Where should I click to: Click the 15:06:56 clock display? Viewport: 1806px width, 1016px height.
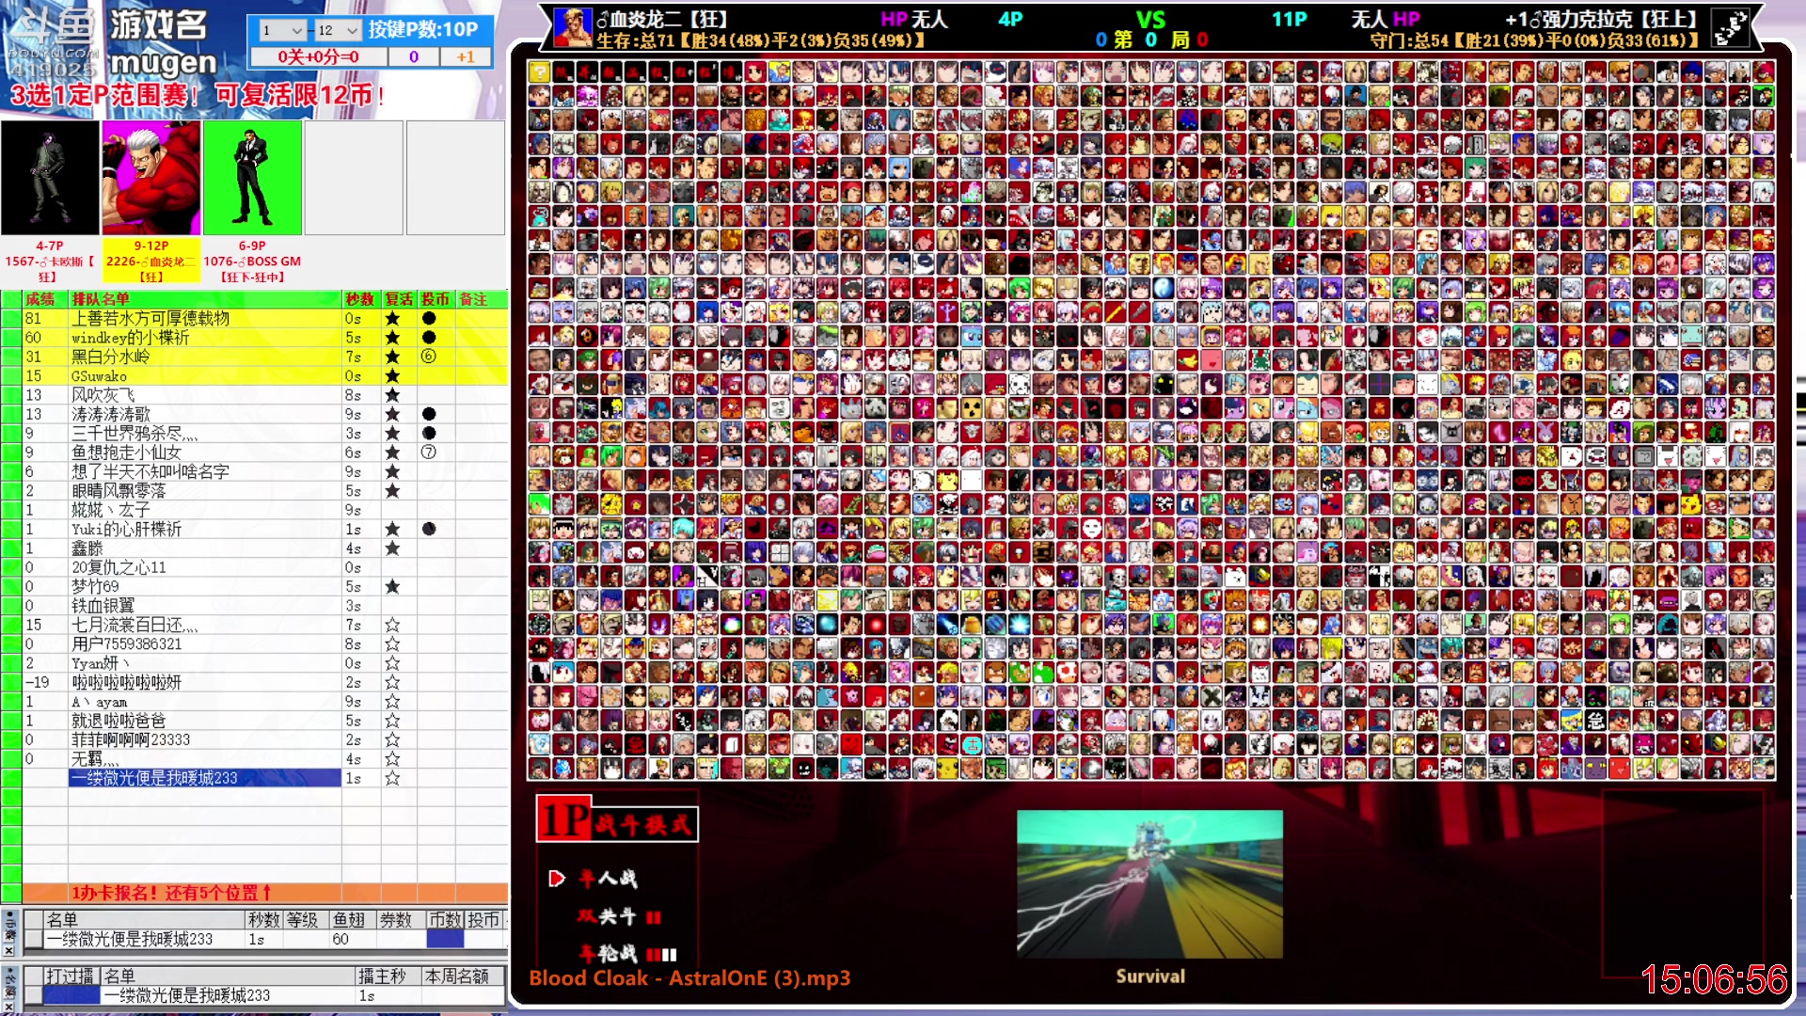[1714, 979]
